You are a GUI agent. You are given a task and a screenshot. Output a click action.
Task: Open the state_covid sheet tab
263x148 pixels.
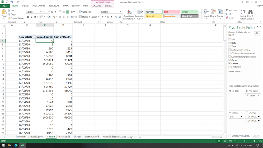tap(64, 137)
